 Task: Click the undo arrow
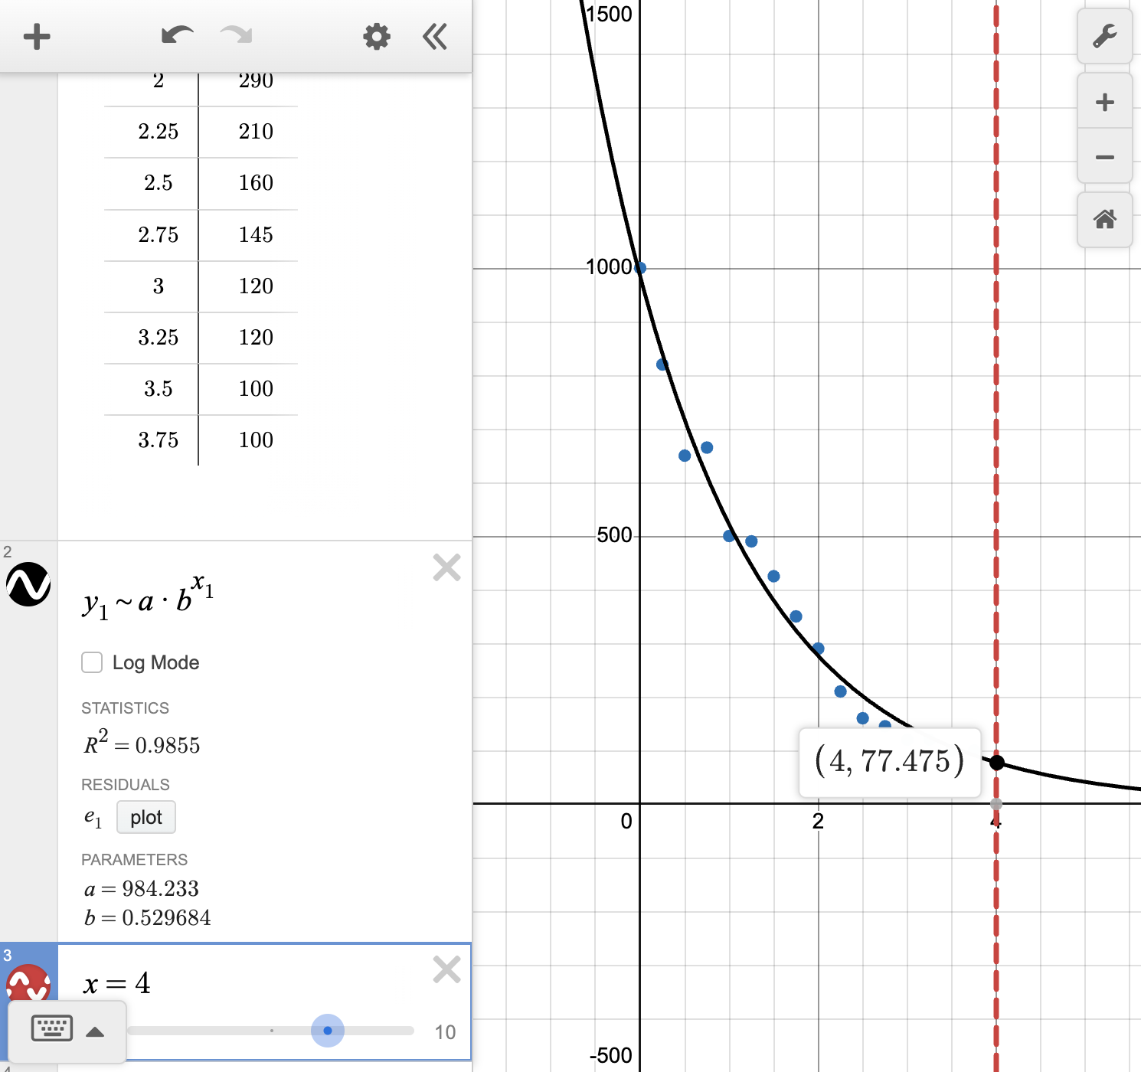pos(176,35)
